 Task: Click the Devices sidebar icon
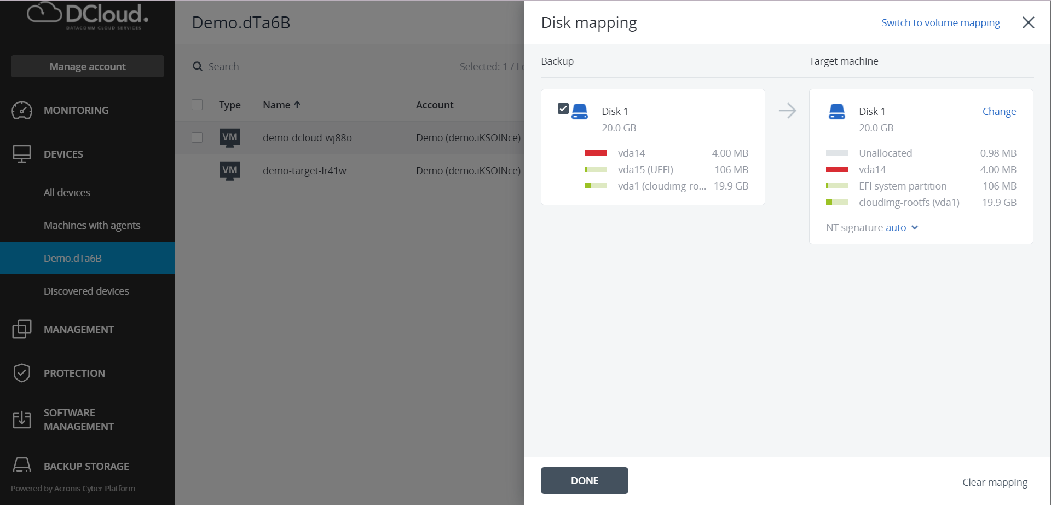(22, 154)
